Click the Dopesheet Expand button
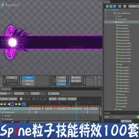139x139 pixels. point(13,99)
